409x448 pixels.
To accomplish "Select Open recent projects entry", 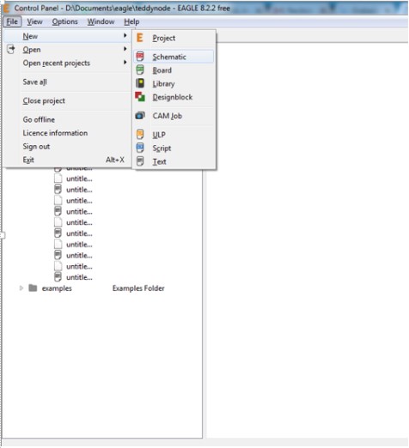I will (x=68, y=63).
